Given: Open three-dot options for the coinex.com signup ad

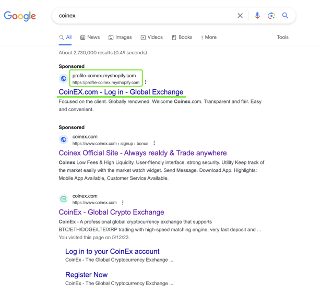Looking at the screenshot, I should (154, 143).
